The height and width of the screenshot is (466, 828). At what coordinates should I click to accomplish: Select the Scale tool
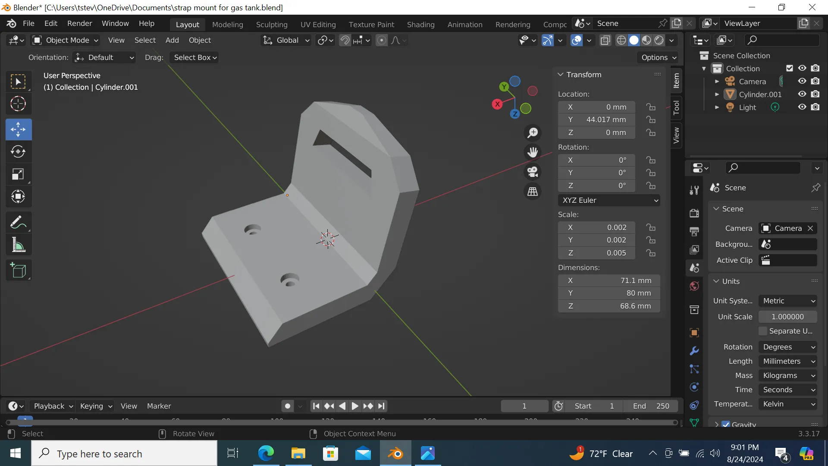tap(18, 174)
